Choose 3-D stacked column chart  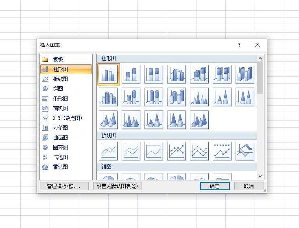(x=199, y=74)
